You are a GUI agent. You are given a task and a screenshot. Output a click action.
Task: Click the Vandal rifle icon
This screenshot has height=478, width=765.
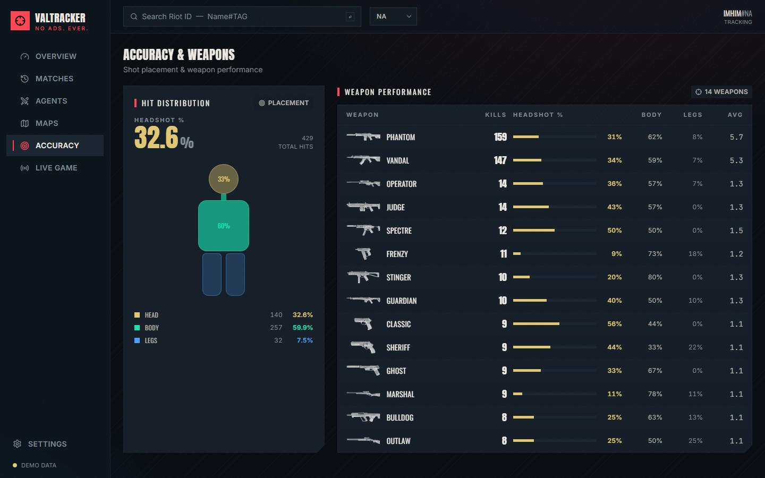(363, 160)
